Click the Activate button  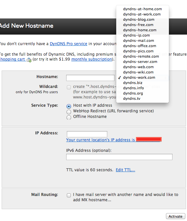(175, 216)
